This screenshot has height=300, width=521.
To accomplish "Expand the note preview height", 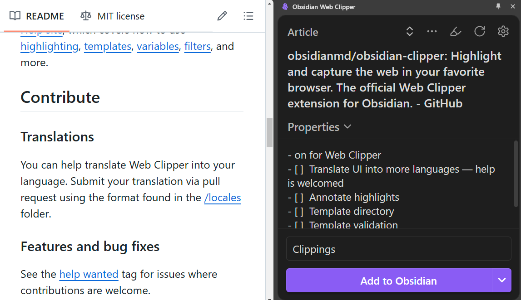I will [x=409, y=31].
